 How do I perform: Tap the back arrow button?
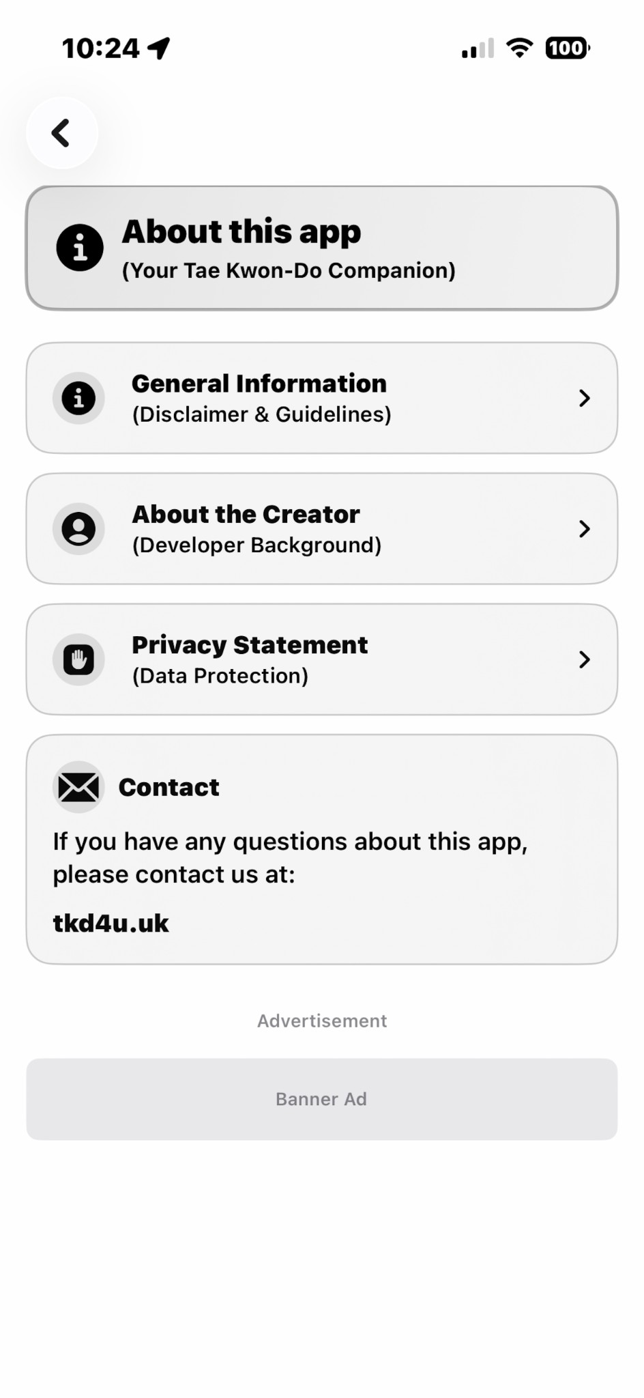[61, 133]
